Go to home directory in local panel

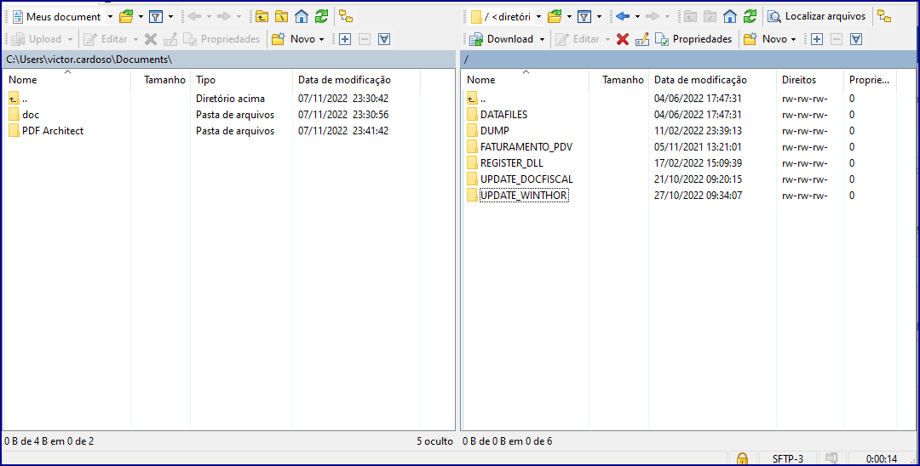(x=302, y=17)
